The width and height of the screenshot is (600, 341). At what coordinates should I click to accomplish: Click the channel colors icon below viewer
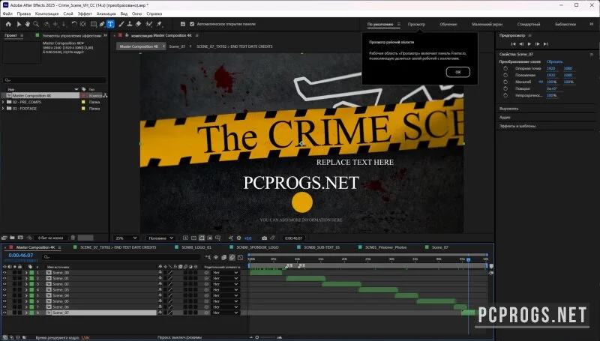(231, 238)
